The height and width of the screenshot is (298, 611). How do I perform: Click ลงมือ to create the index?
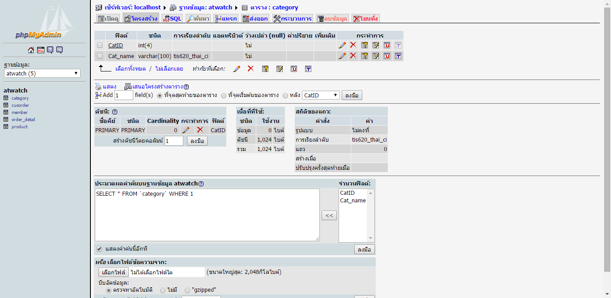pos(197,141)
